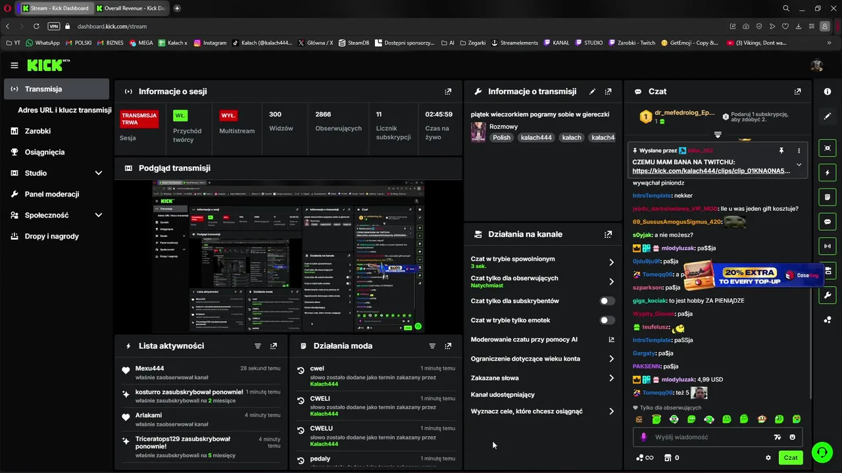Screen dimensions: 842x473
Task: Expand the Studio sidebar section
Action: [x=99, y=173]
